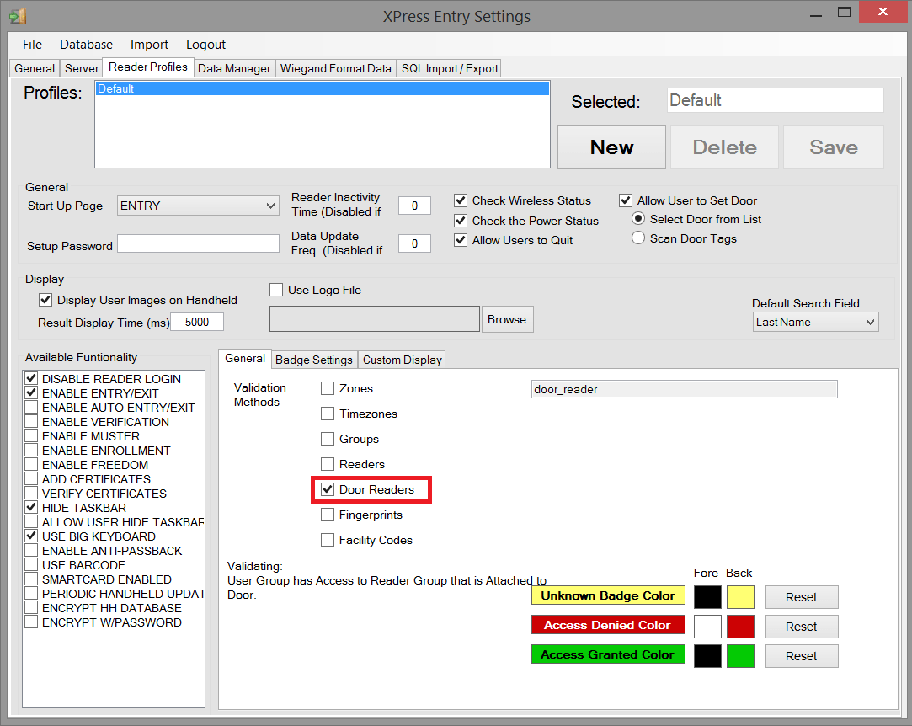Toggle Display User Images on Handheld

pos(45,300)
